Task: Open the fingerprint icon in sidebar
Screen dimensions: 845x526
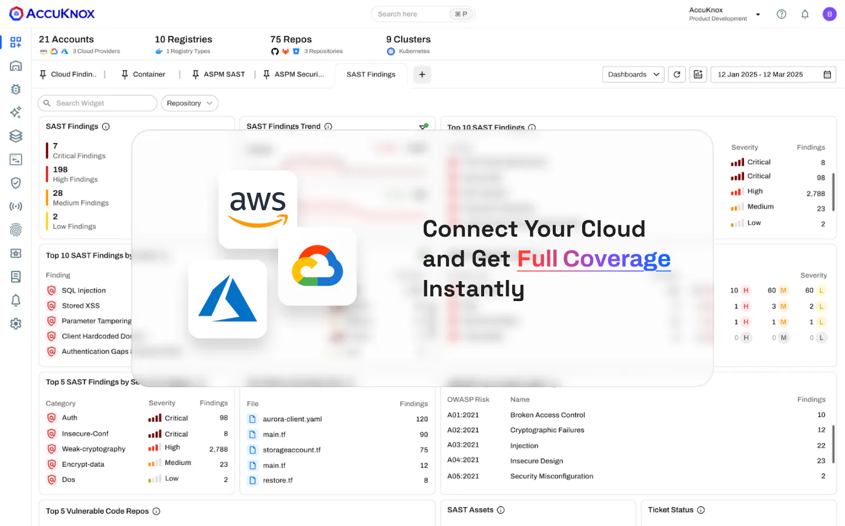Action: [x=16, y=230]
